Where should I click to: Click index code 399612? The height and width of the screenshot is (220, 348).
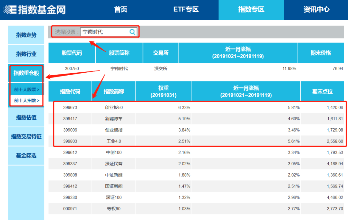click(70, 153)
